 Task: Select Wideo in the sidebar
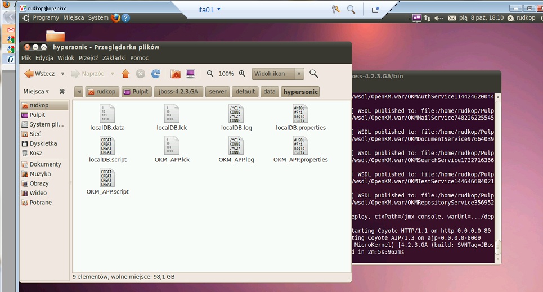pyautogui.click(x=44, y=193)
